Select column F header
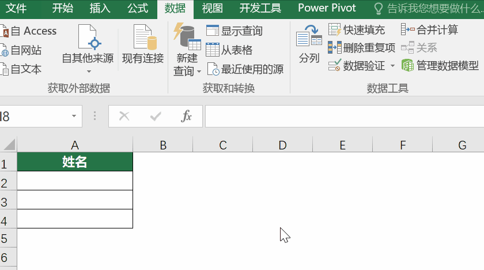Screen dimensions: 484x270 (x=403, y=145)
